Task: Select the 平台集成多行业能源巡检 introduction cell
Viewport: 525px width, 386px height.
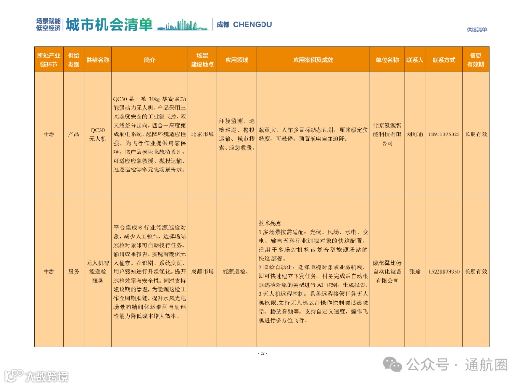Action: tap(150, 271)
